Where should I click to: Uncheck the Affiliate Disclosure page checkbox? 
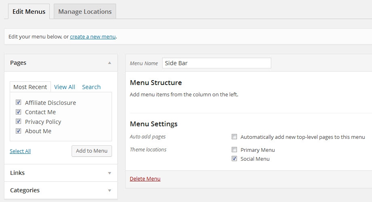click(x=18, y=102)
